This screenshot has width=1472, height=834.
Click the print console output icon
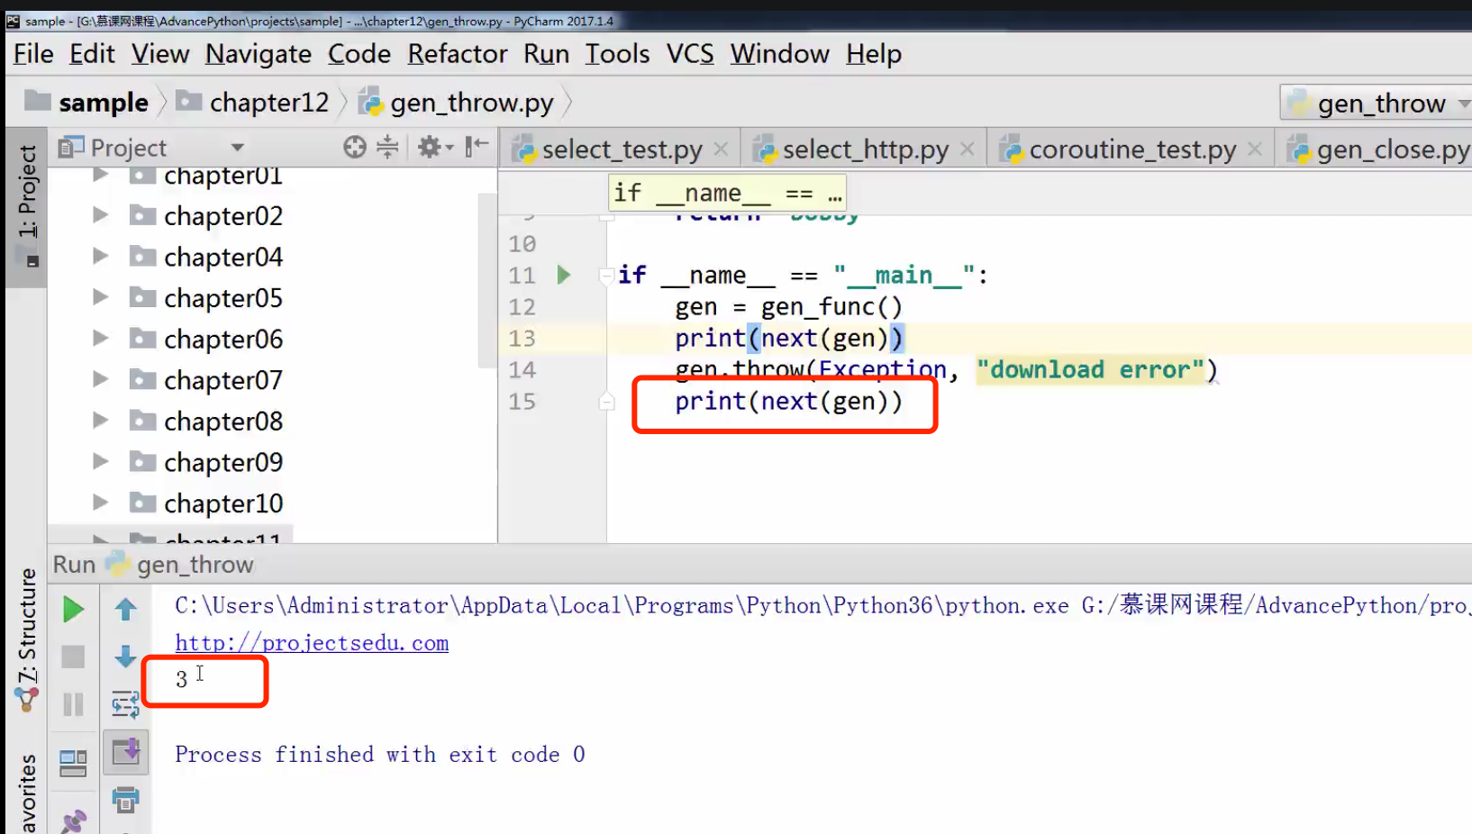(x=126, y=799)
